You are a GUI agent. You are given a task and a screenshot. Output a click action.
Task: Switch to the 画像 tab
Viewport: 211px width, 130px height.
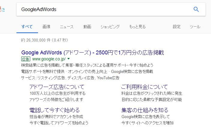(x=46, y=27)
